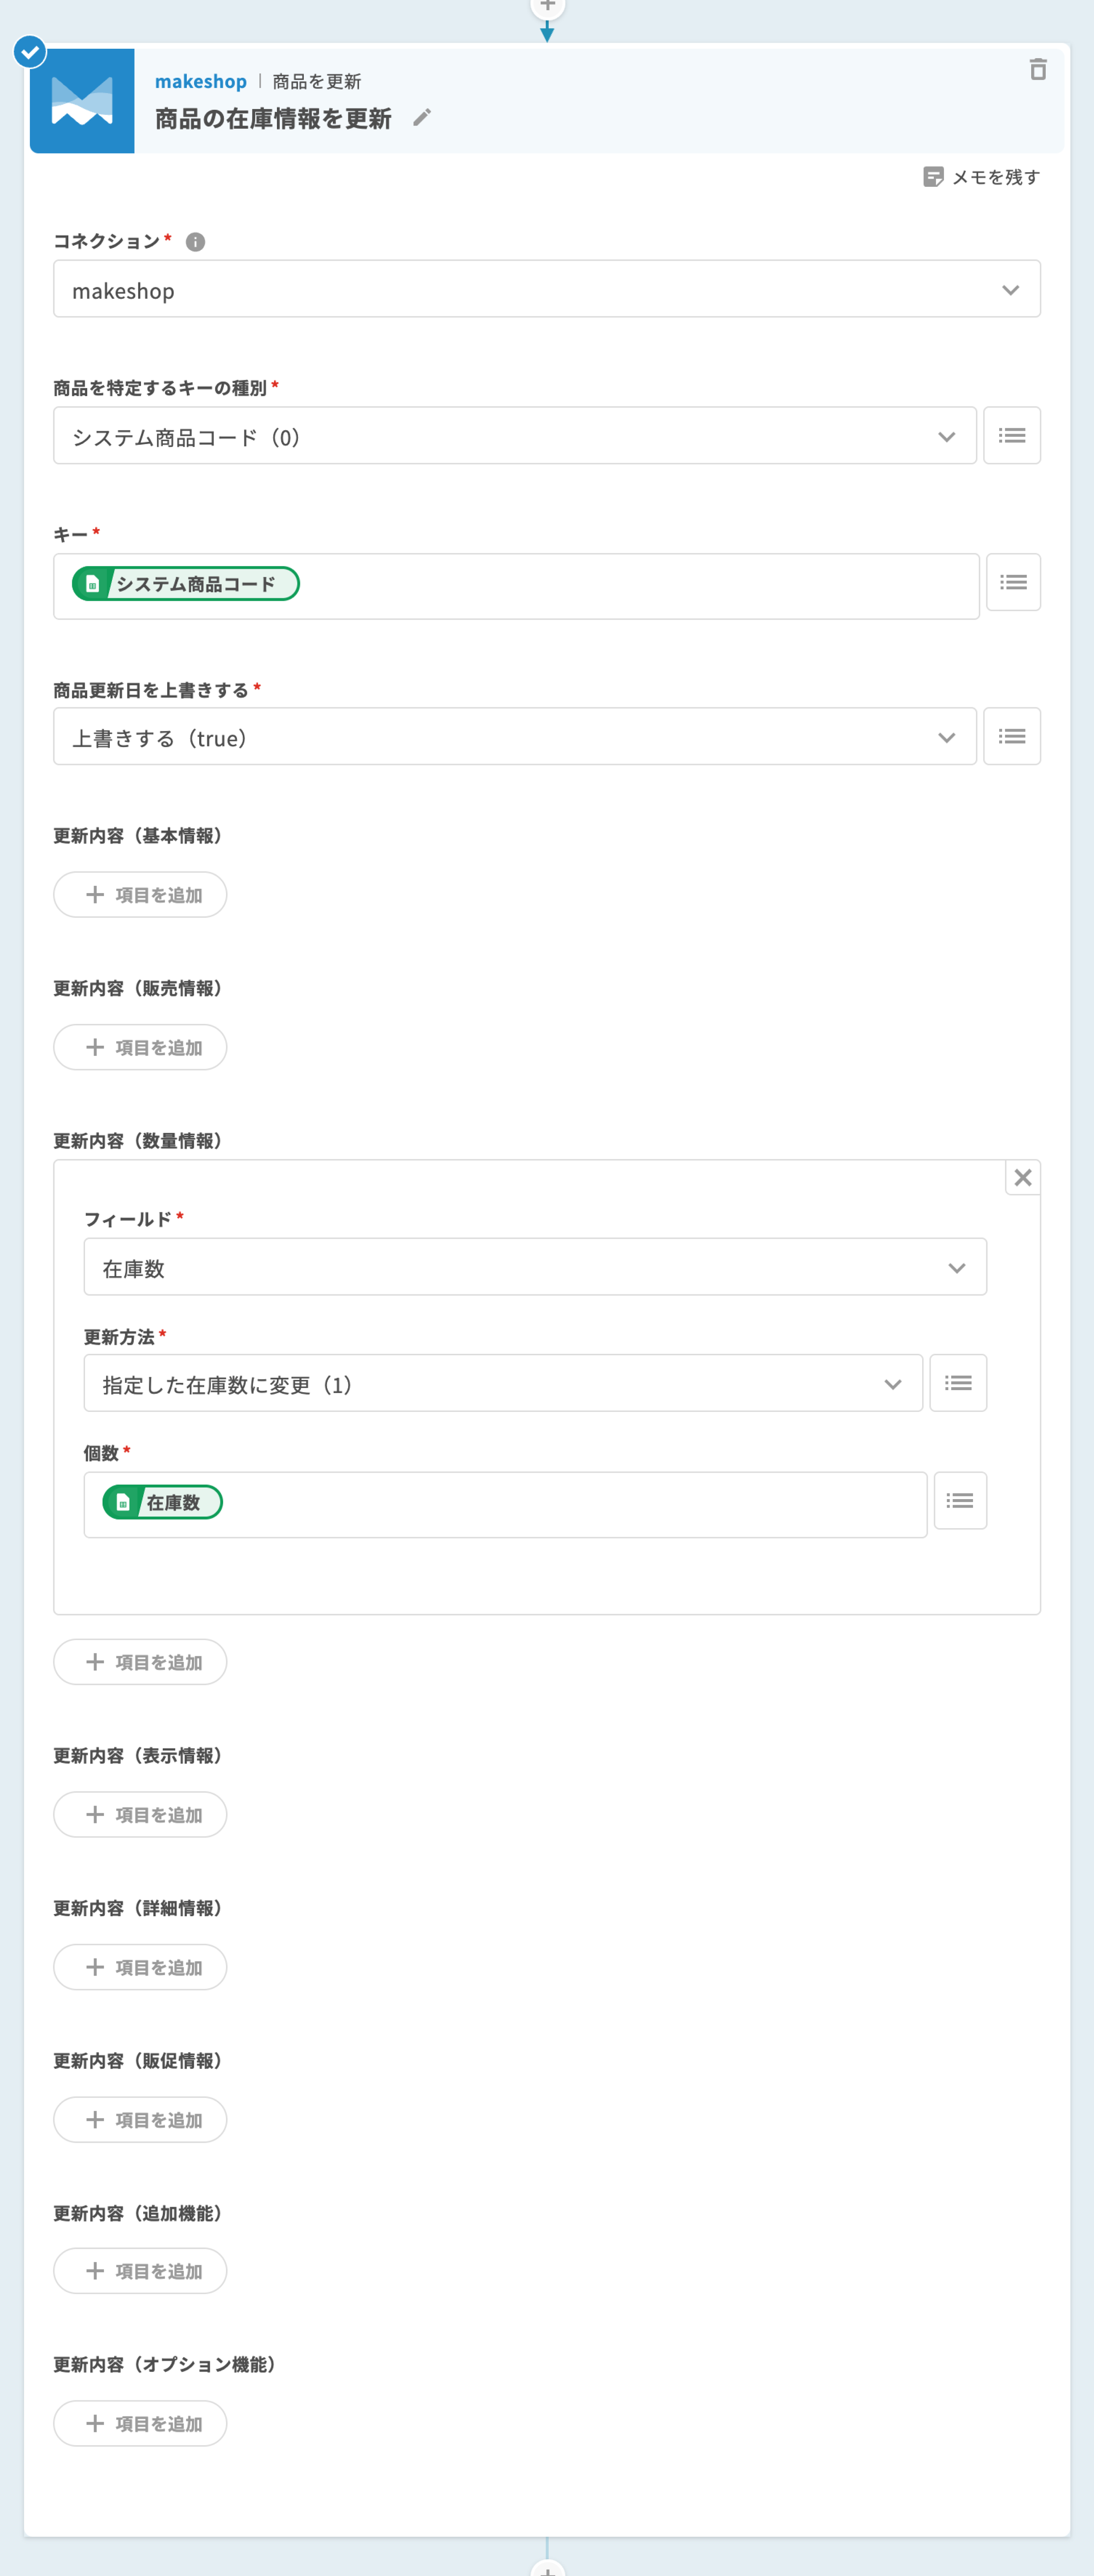Open the 更新方法 dropdown

coord(502,1384)
